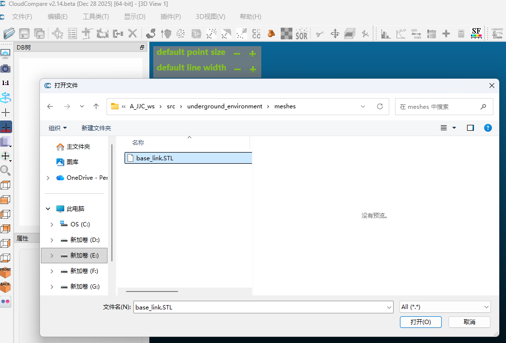506x343 pixels.
Task: Select the Segment scissors tool icon
Action: [320, 34]
